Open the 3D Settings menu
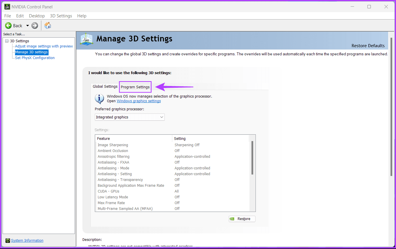Viewport: 396px width, 249px height. coord(61,16)
